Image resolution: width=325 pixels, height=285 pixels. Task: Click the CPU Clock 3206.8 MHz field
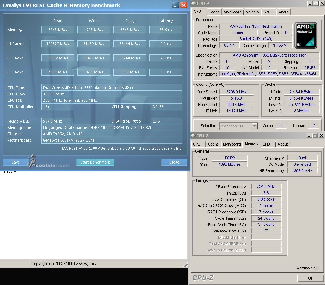click(x=112, y=94)
